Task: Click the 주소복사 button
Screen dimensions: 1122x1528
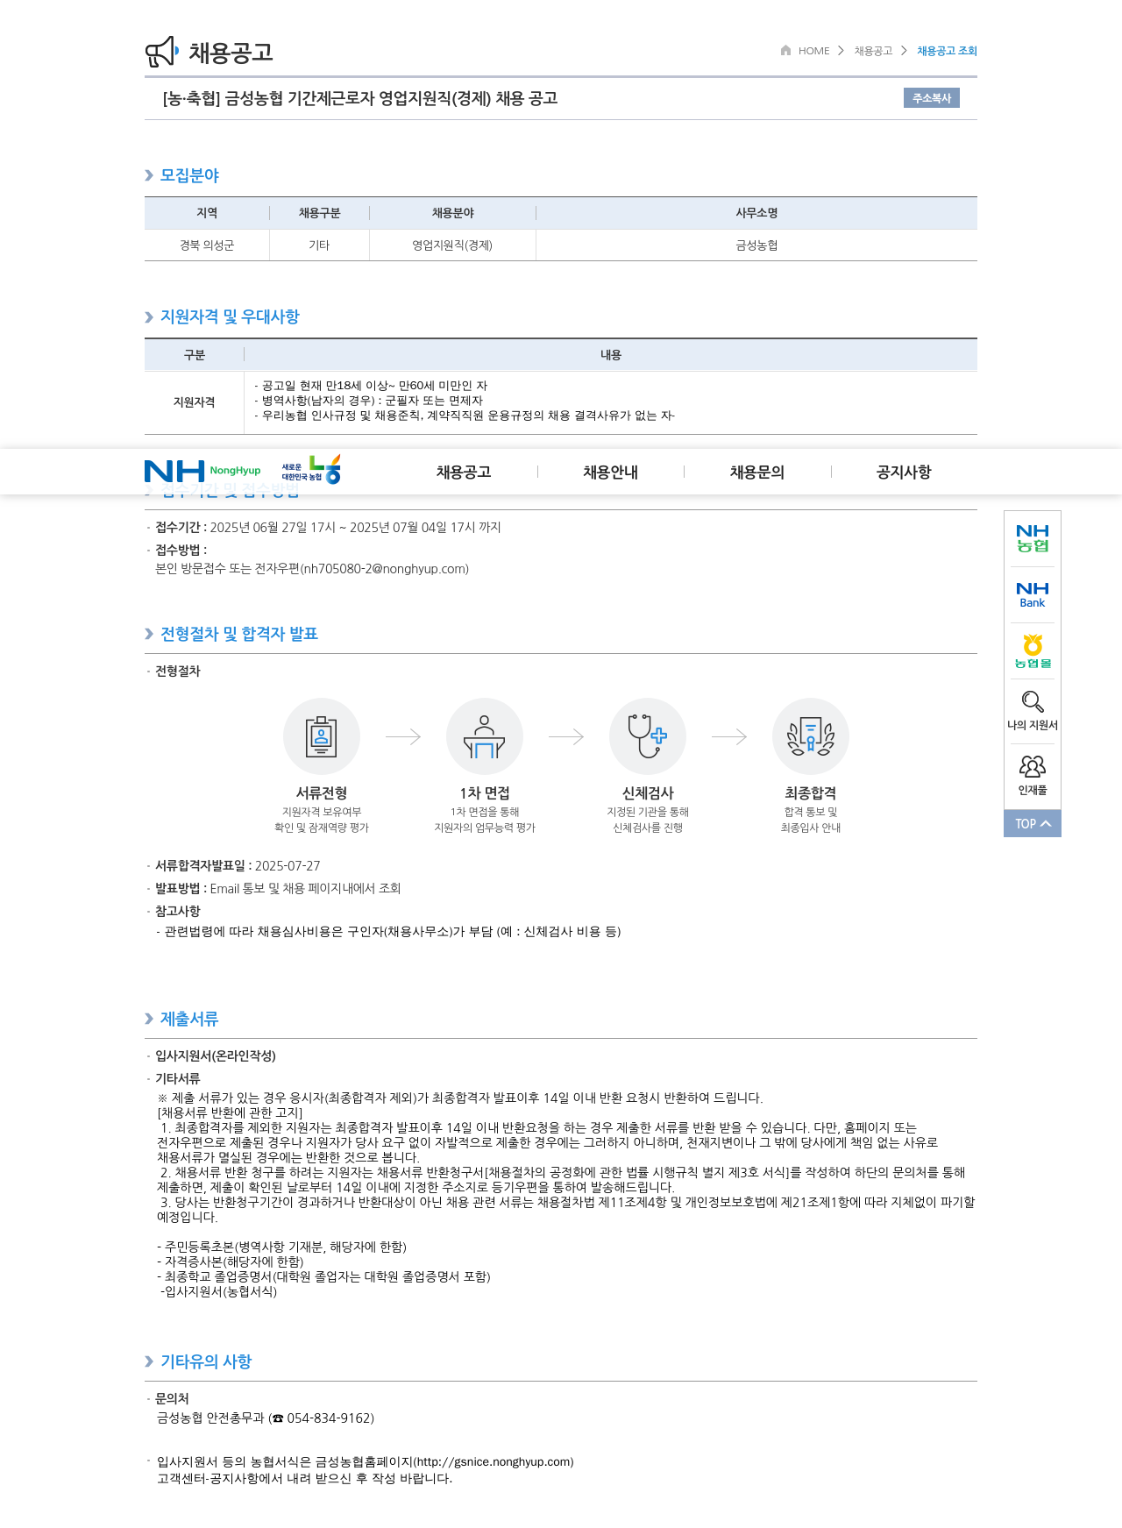Action: coord(931,98)
